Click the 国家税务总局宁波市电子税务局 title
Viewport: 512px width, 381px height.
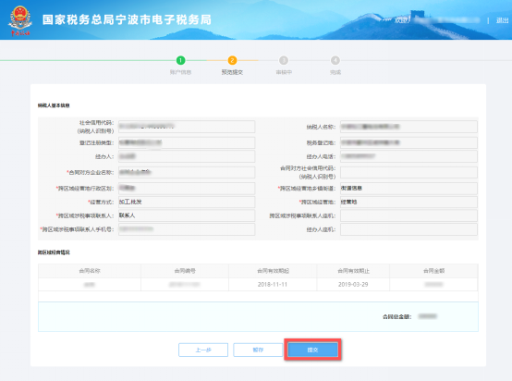(127, 19)
